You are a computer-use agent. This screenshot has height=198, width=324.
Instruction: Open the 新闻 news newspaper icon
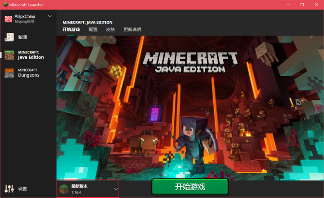coord(9,37)
